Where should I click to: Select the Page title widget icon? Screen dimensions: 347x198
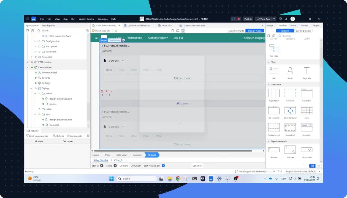click(307, 71)
